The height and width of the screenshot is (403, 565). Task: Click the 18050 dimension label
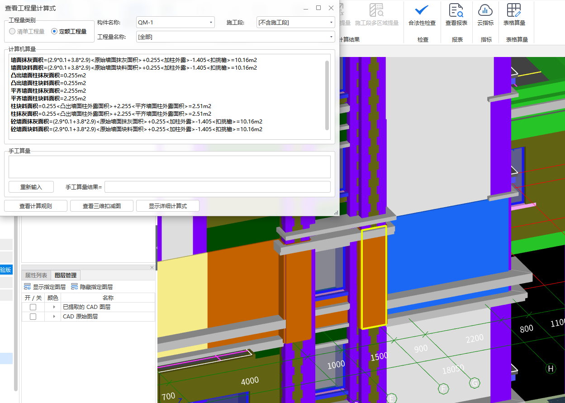click(453, 370)
